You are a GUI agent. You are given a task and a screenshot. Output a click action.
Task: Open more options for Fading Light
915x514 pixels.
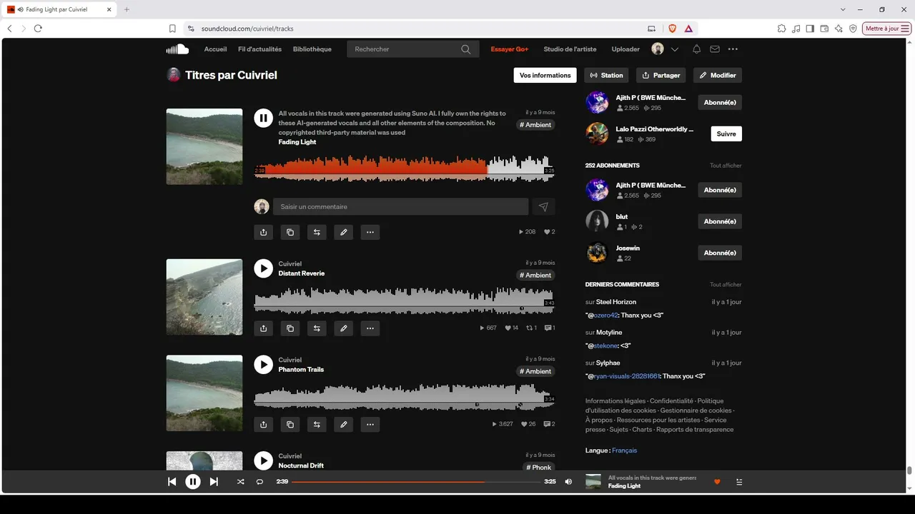(x=370, y=232)
